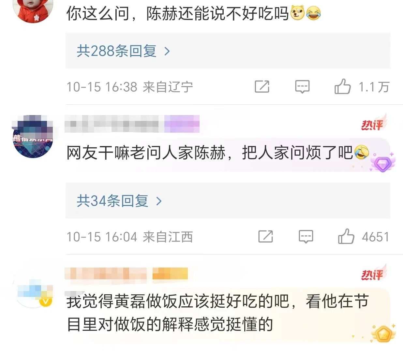Tap the comment 网友干嘛老问人家陈赫
This screenshot has height=351, width=403.
point(218,152)
